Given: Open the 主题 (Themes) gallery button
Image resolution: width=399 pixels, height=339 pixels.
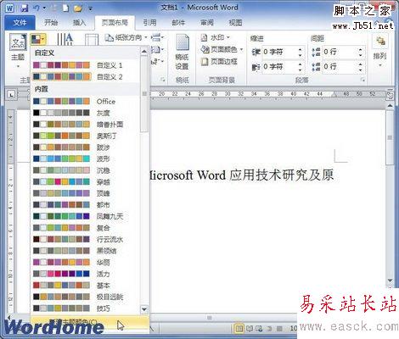Looking at the screenshot, I should 18,51.
